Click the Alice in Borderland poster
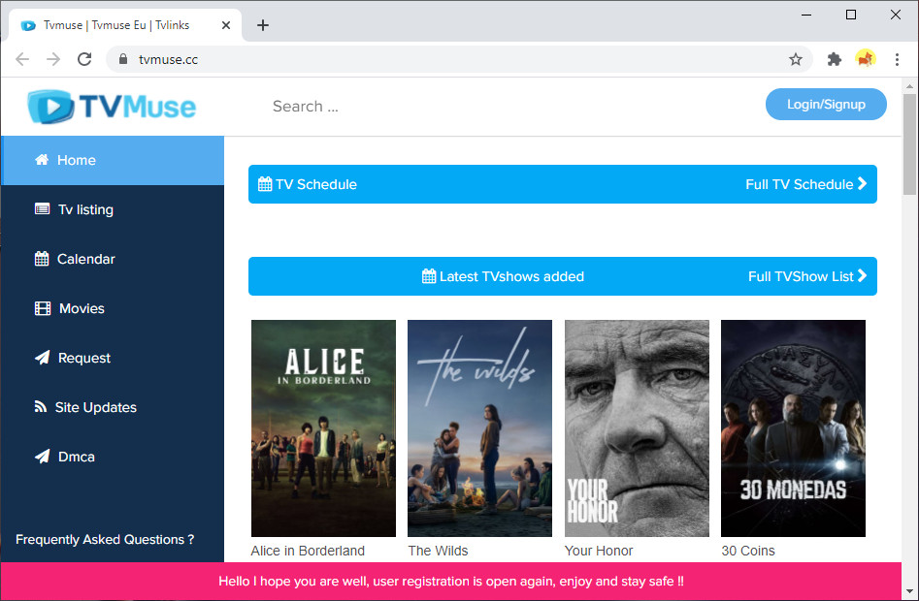The image size is (919, 601). point(323,427)
